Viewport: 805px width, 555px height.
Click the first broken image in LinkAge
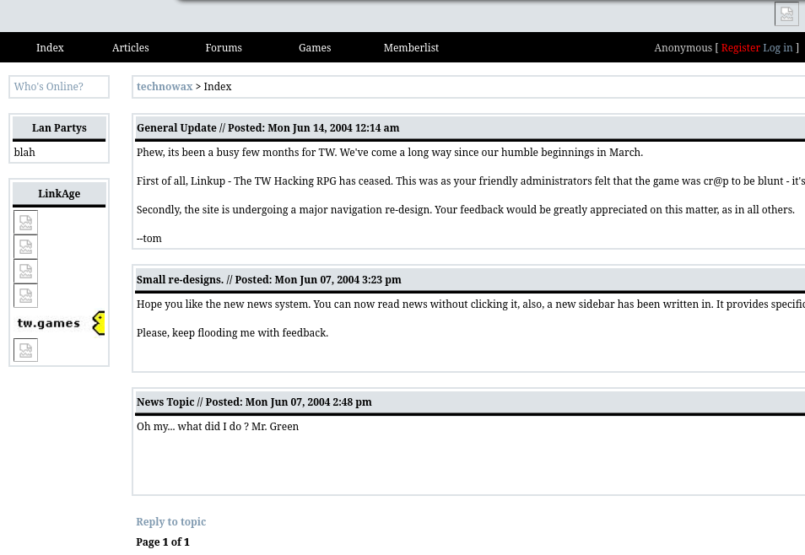26,223
